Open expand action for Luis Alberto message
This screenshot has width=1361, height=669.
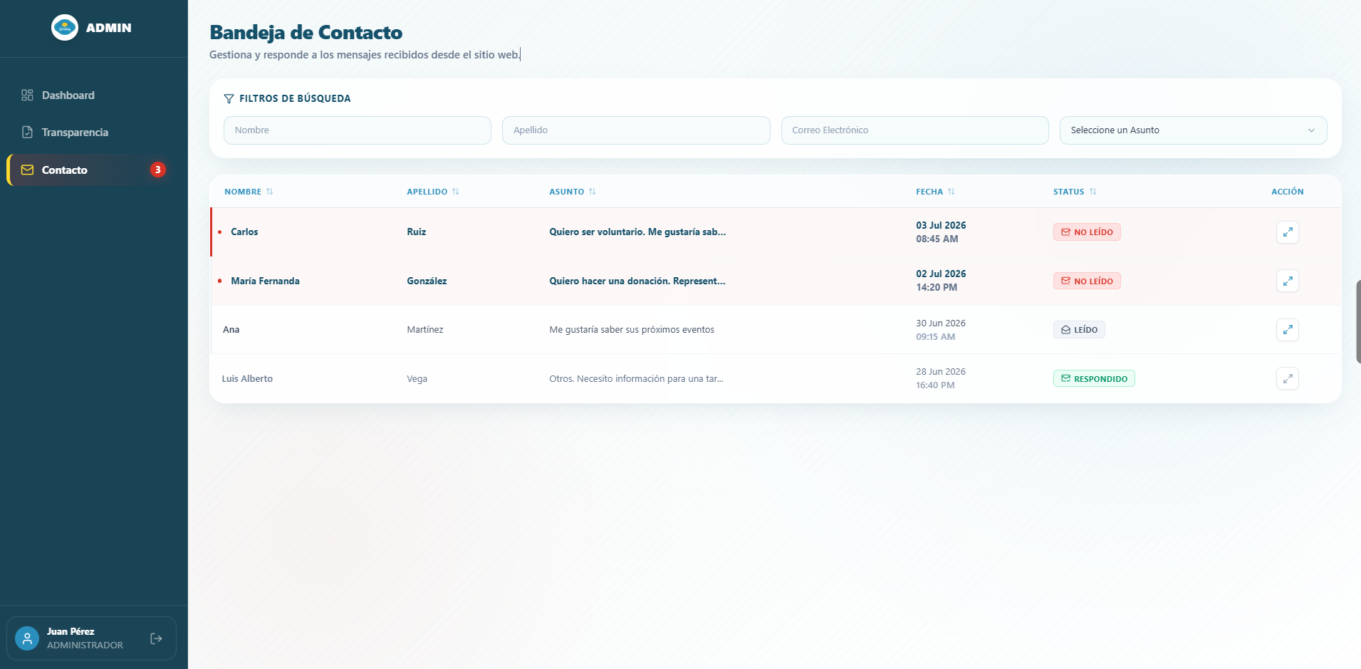point(1287,378)
